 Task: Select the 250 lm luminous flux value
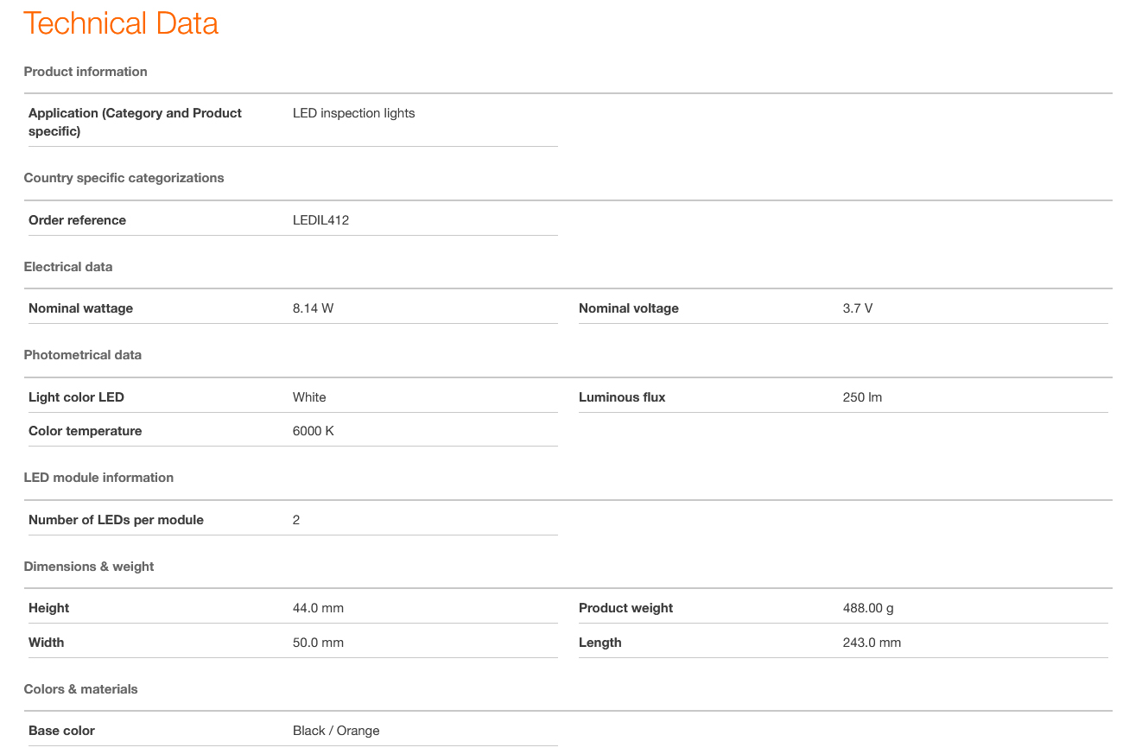tap(862, 397)
